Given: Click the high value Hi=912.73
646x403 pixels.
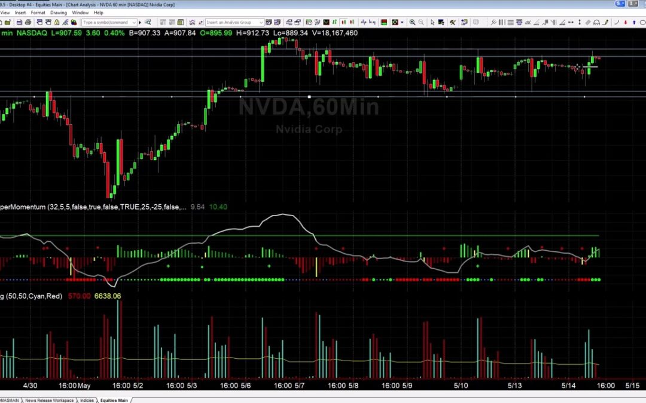Looking at the screenshot, I should pos(252,33).
